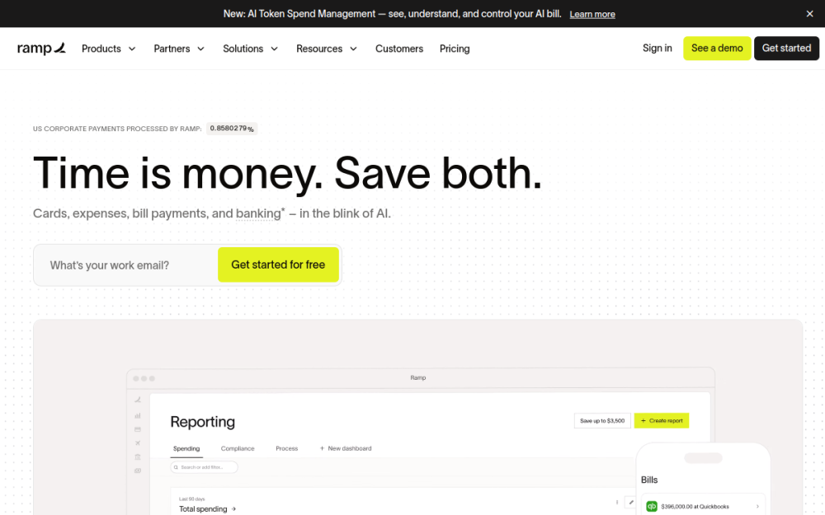The width and height of the screenshot is (825, 515).
Task: Click the Get started for free button
Action: pos(278,265)
